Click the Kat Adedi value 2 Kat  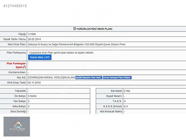click(127, 91)
